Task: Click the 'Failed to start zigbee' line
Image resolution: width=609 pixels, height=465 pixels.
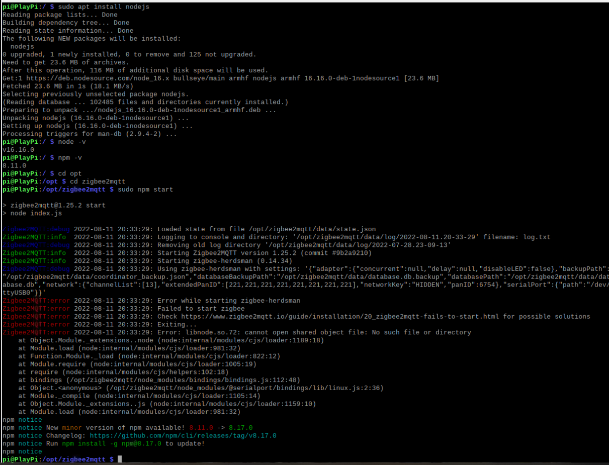Action: [124, 309]
